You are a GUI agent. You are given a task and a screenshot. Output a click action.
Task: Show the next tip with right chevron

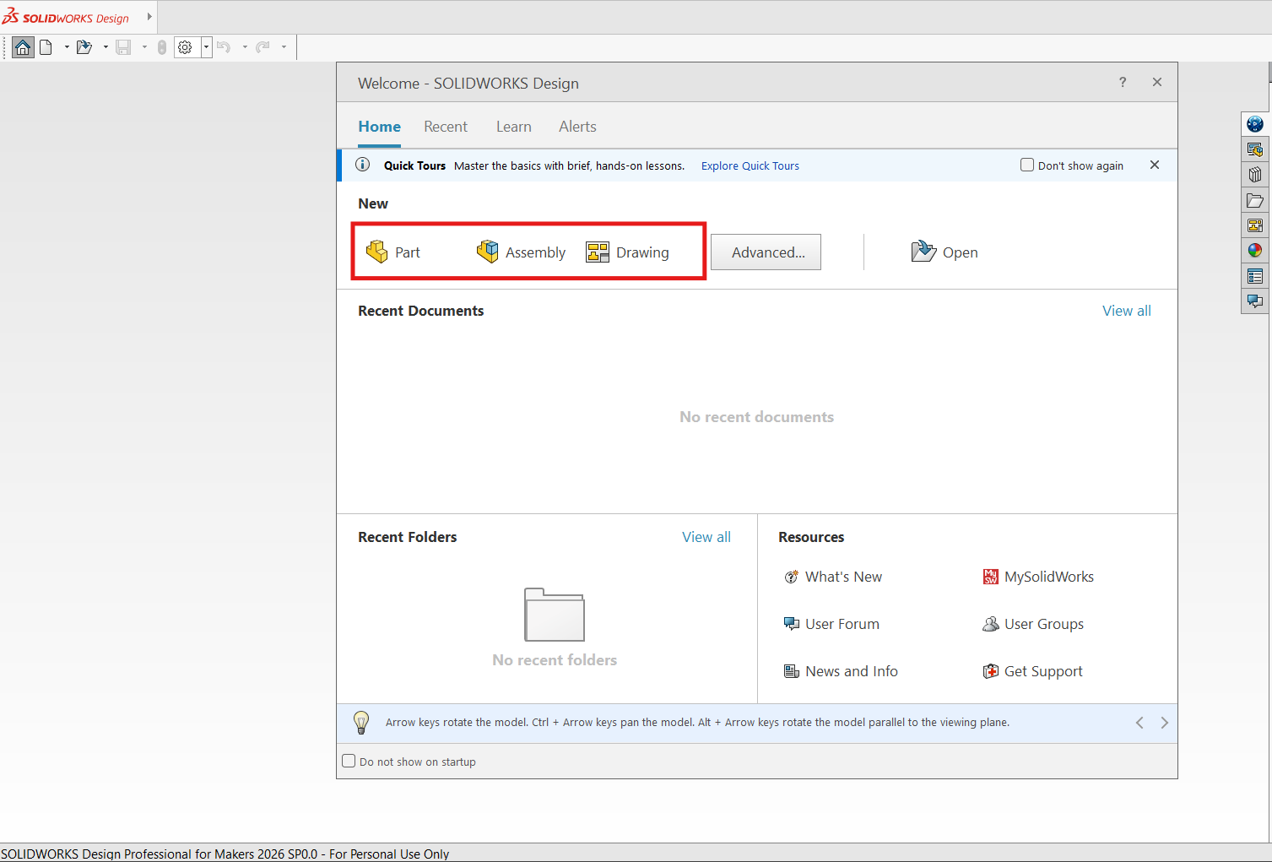[1165, 723]
